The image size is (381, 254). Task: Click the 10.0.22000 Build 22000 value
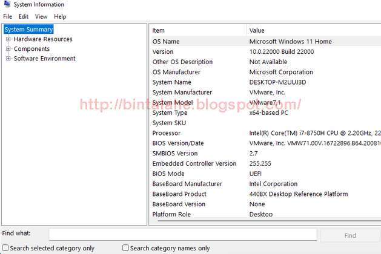click(x=282, y=51)
